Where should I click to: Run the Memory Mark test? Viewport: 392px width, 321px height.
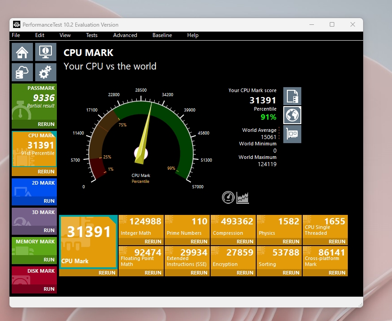pyautogui.click(x=49, y=260)
